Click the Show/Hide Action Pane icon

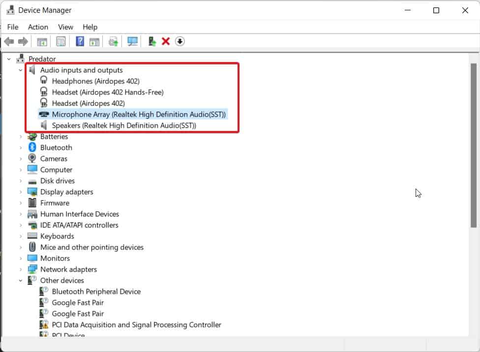[94, 41]
